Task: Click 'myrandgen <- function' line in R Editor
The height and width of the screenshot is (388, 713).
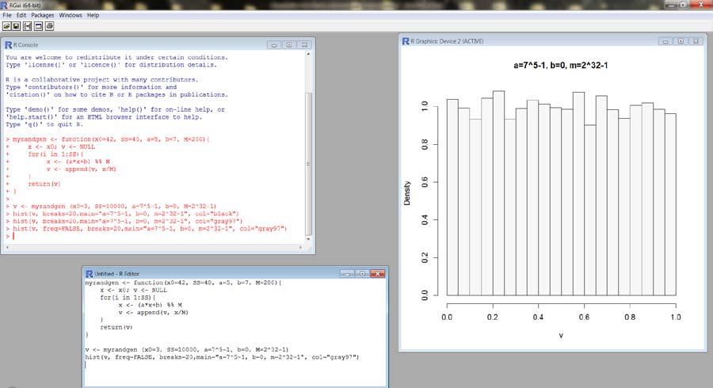Action: [x=183, y=283]
